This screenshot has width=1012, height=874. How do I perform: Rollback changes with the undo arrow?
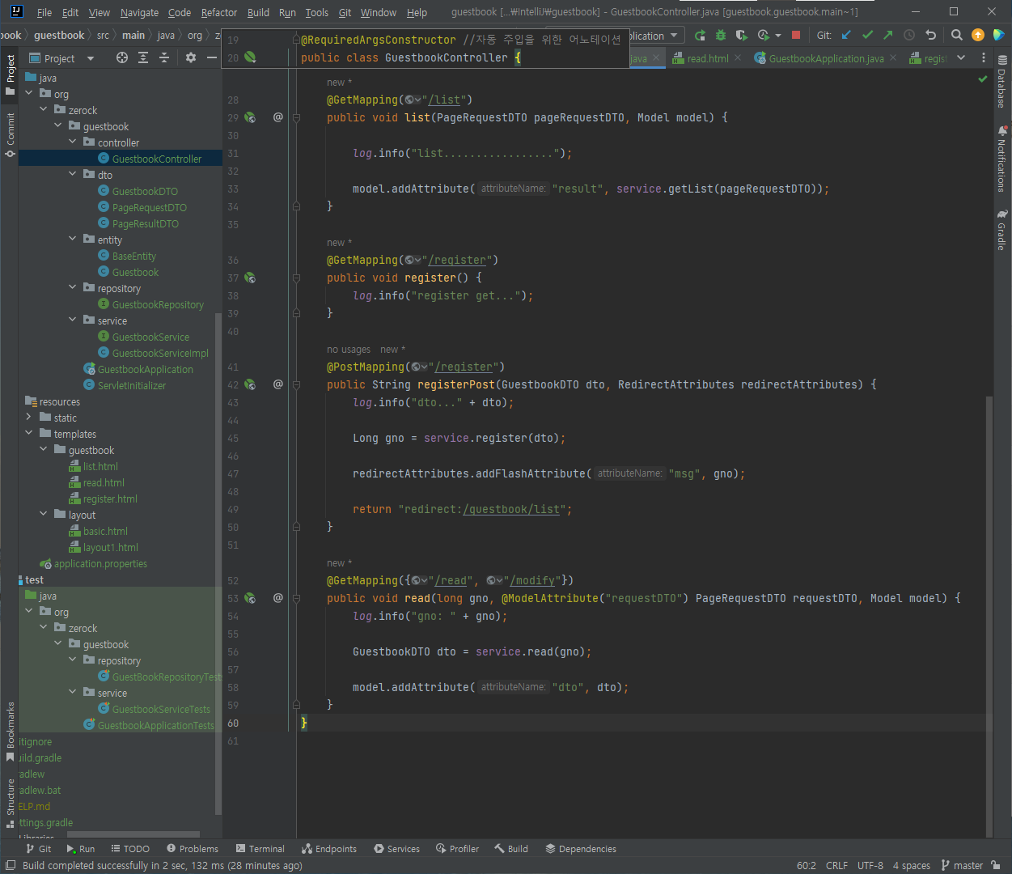[x=930, y=35]
